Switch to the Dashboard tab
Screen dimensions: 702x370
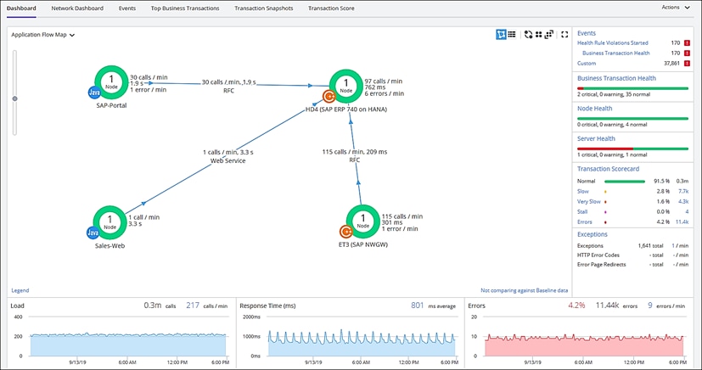click(x=21, y=8)
